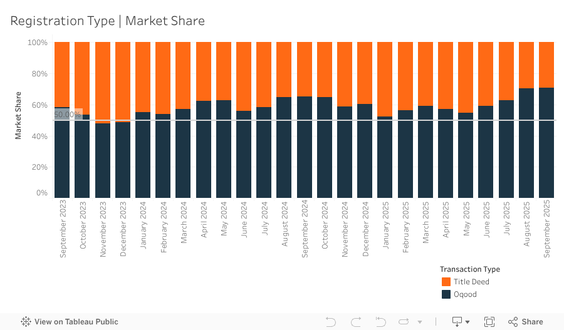564x330 pixels.
Task: Select the September 2025 Oqood bar segment
Action: (x=546, y=143)
